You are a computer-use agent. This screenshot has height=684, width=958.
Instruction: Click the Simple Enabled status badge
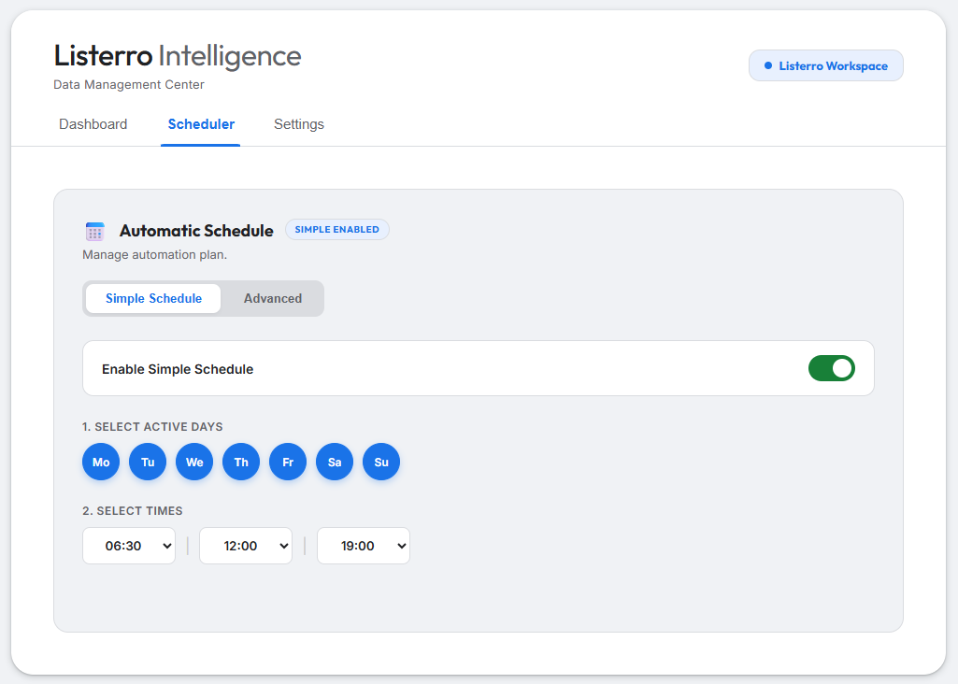[x=337, y=230]
